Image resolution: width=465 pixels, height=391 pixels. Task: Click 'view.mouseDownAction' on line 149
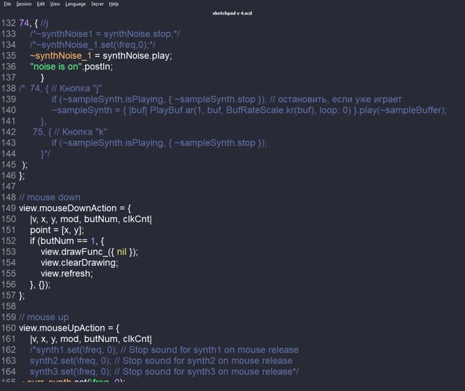[x=68, y=208]
